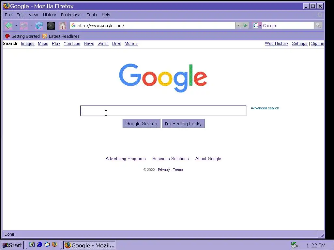
Task: Expand the More » Google services link
Action: 131,44
